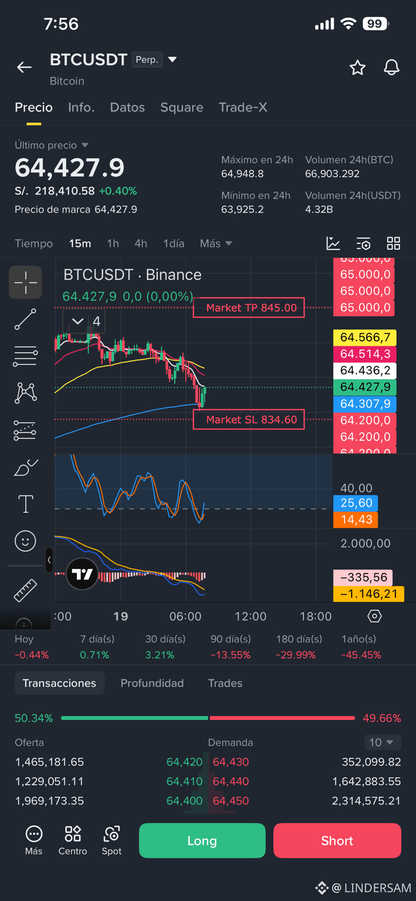Open the Más menu icon
The image size is (416, 901).
point(34,841)
